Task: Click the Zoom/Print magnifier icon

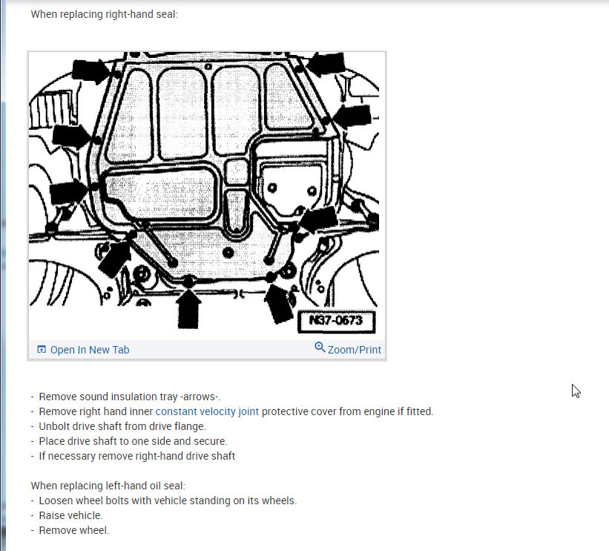Action: (320, 348)
